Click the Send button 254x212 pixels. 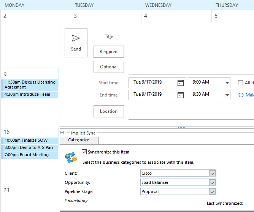(76, 43)
